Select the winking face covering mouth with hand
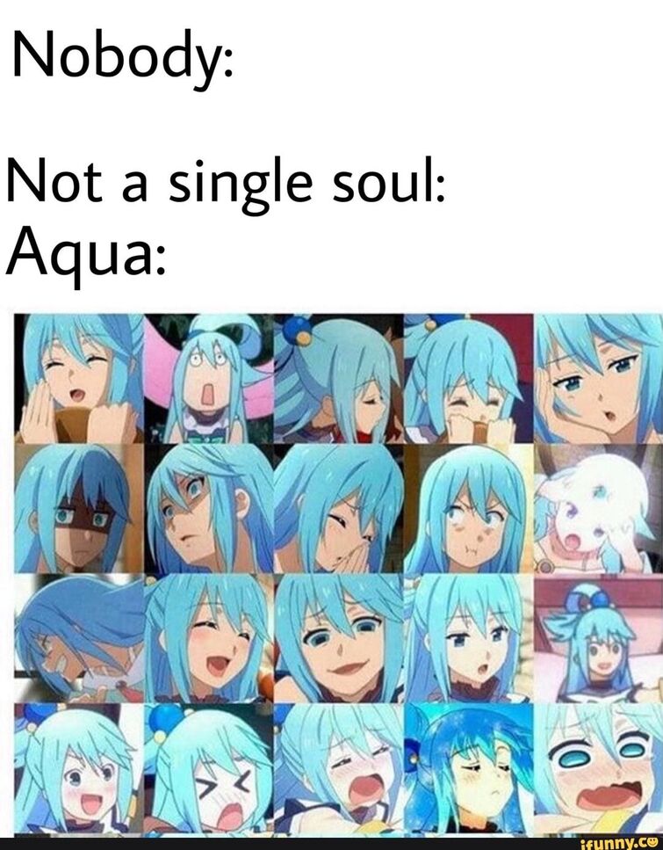This screenshot has height=850, width=663. coord(339,508)
